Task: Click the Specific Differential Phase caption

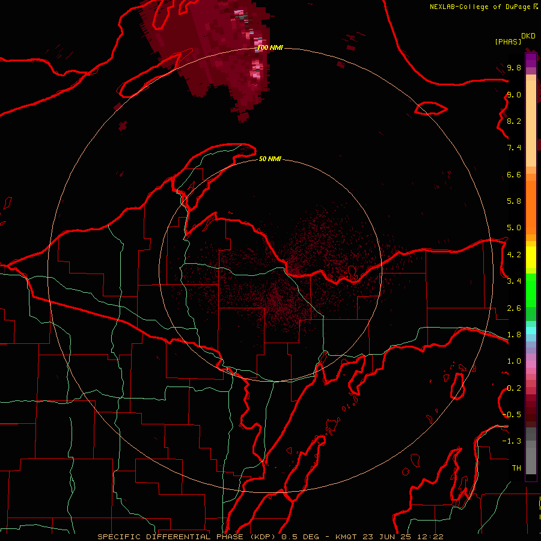Action: click(x=270, y=537)
